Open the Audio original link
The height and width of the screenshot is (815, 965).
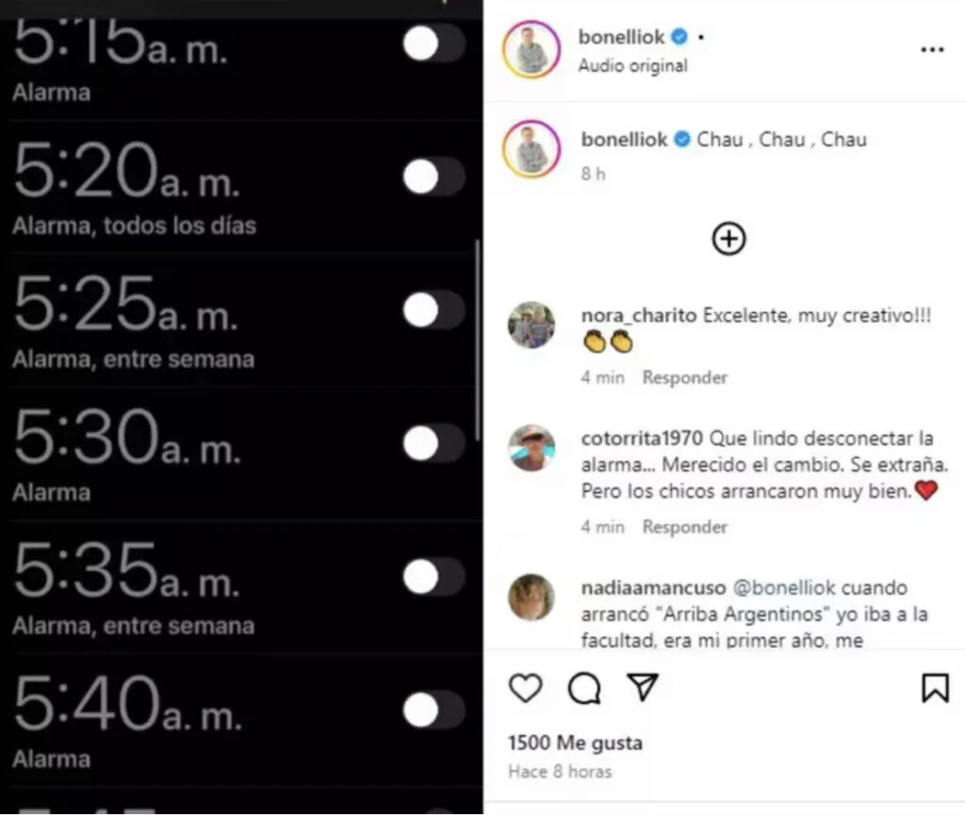[632, 66]
